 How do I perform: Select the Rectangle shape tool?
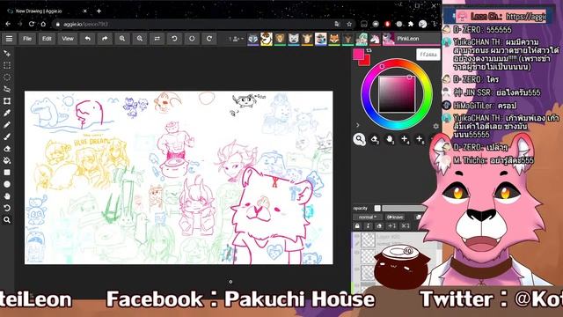coord(7,173)
